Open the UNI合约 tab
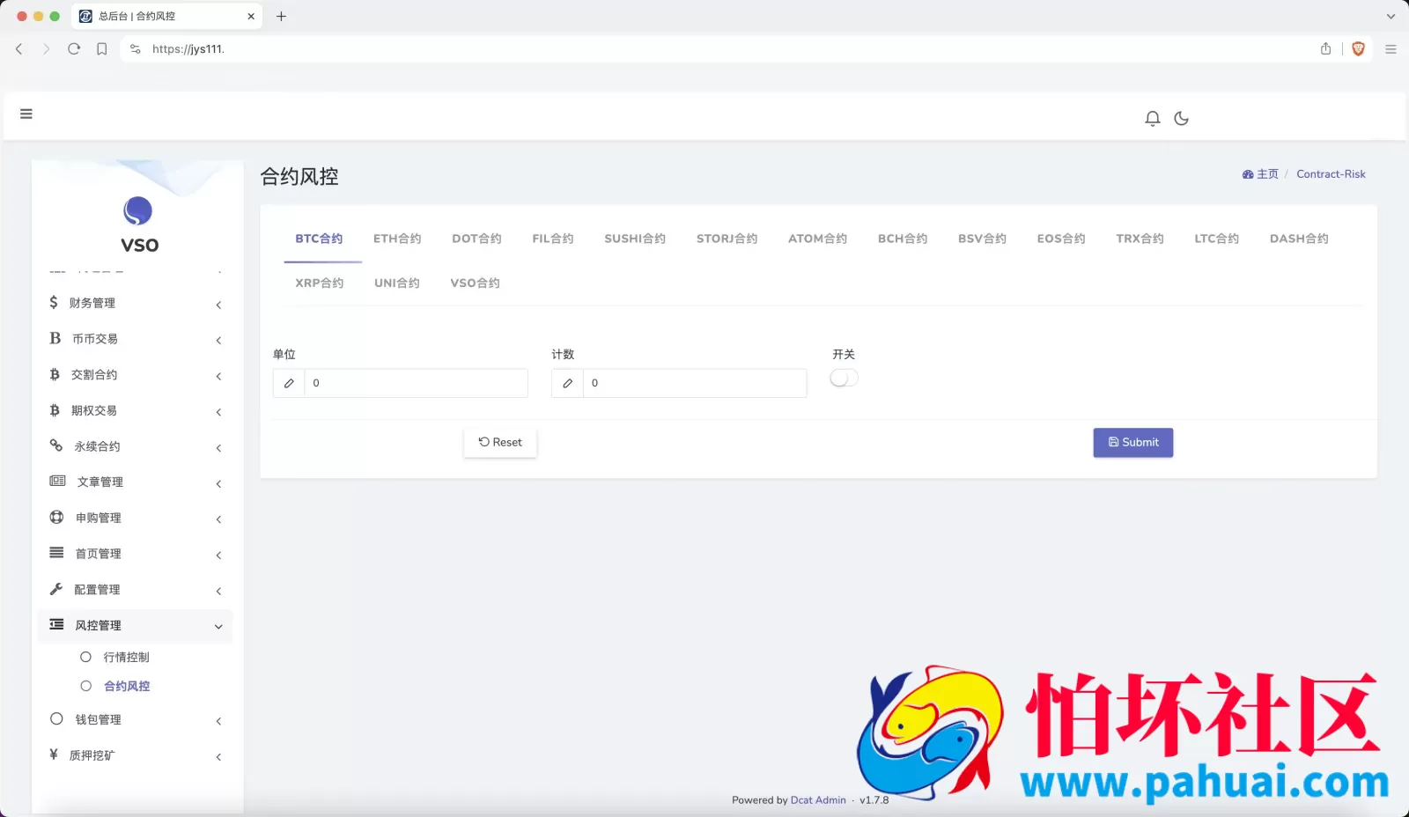1409x817 pixels. click(x=397, y=283)
